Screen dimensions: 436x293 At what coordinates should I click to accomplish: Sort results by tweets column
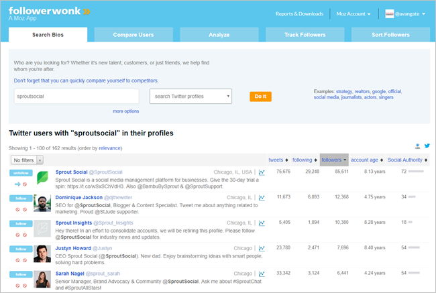click(278, 160)
